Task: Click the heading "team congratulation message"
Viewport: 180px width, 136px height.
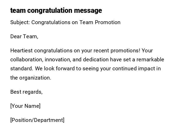Action: [x=56, y=11]
